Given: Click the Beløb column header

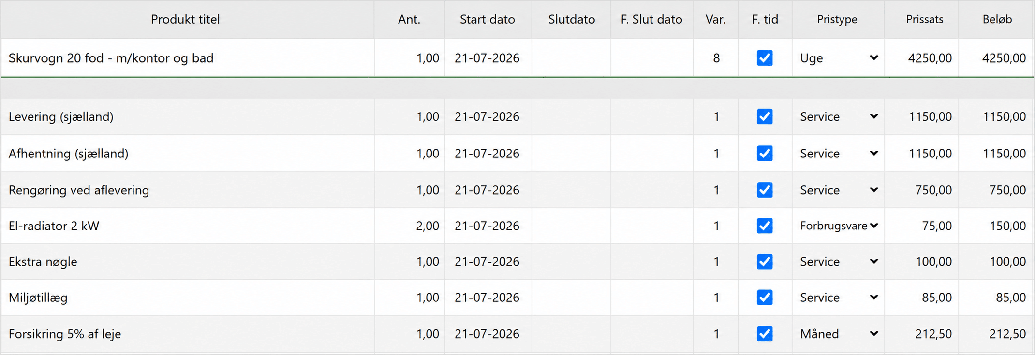Looking at the screenshot, I should (997, 19).
